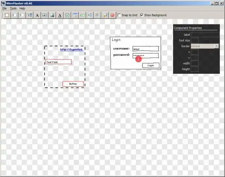Open the File menu
This screenshot has width=225, height=177.
click(4, 8)
